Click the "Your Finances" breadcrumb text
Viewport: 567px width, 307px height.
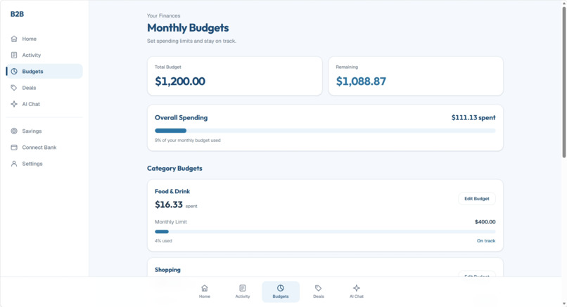[163, 15]
